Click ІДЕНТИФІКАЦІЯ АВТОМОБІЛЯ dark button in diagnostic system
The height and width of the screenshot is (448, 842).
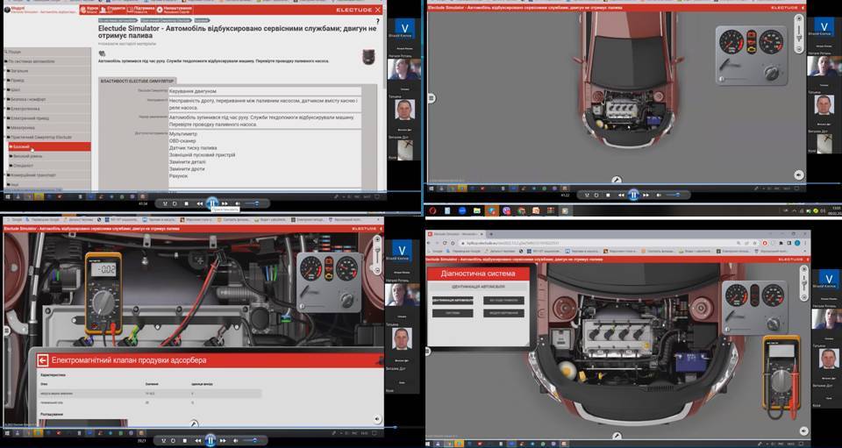453,301
